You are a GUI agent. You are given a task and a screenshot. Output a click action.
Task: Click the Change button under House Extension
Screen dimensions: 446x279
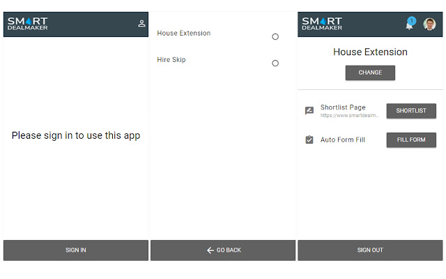tap(370, 73)
